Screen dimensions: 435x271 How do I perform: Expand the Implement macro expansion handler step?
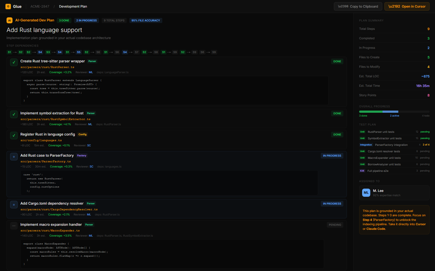[51, 224]
